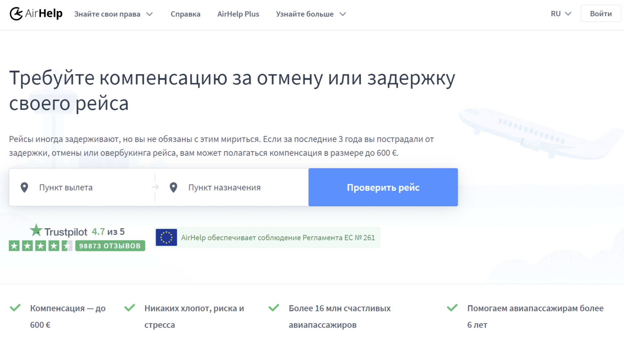The width and height of the screenshot is (624, 337).
Task: Click 'Никаких хлопот, риска и стресса' text
Action: coord(194,316)
